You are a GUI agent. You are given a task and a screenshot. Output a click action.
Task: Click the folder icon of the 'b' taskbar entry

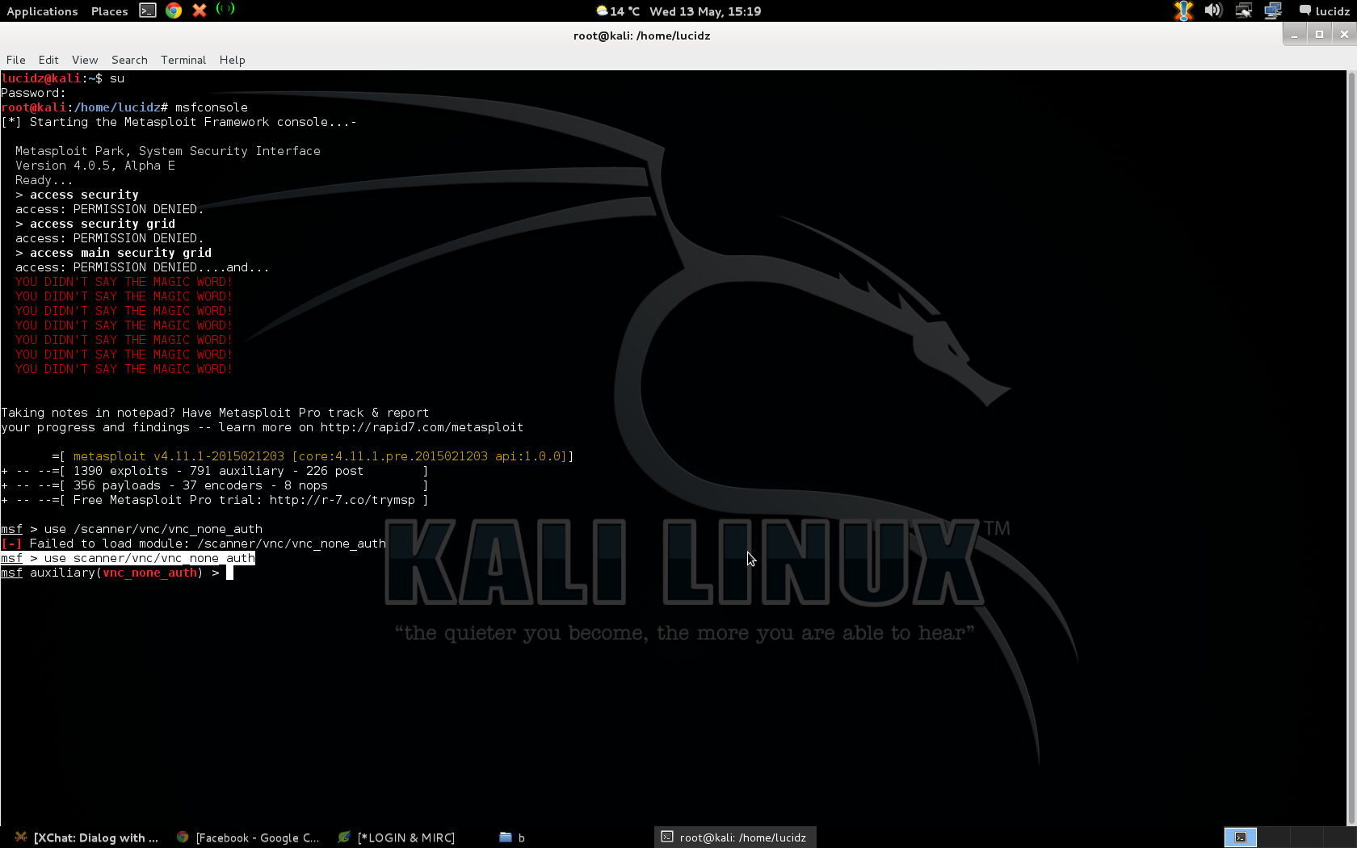(x=506, y=838)
